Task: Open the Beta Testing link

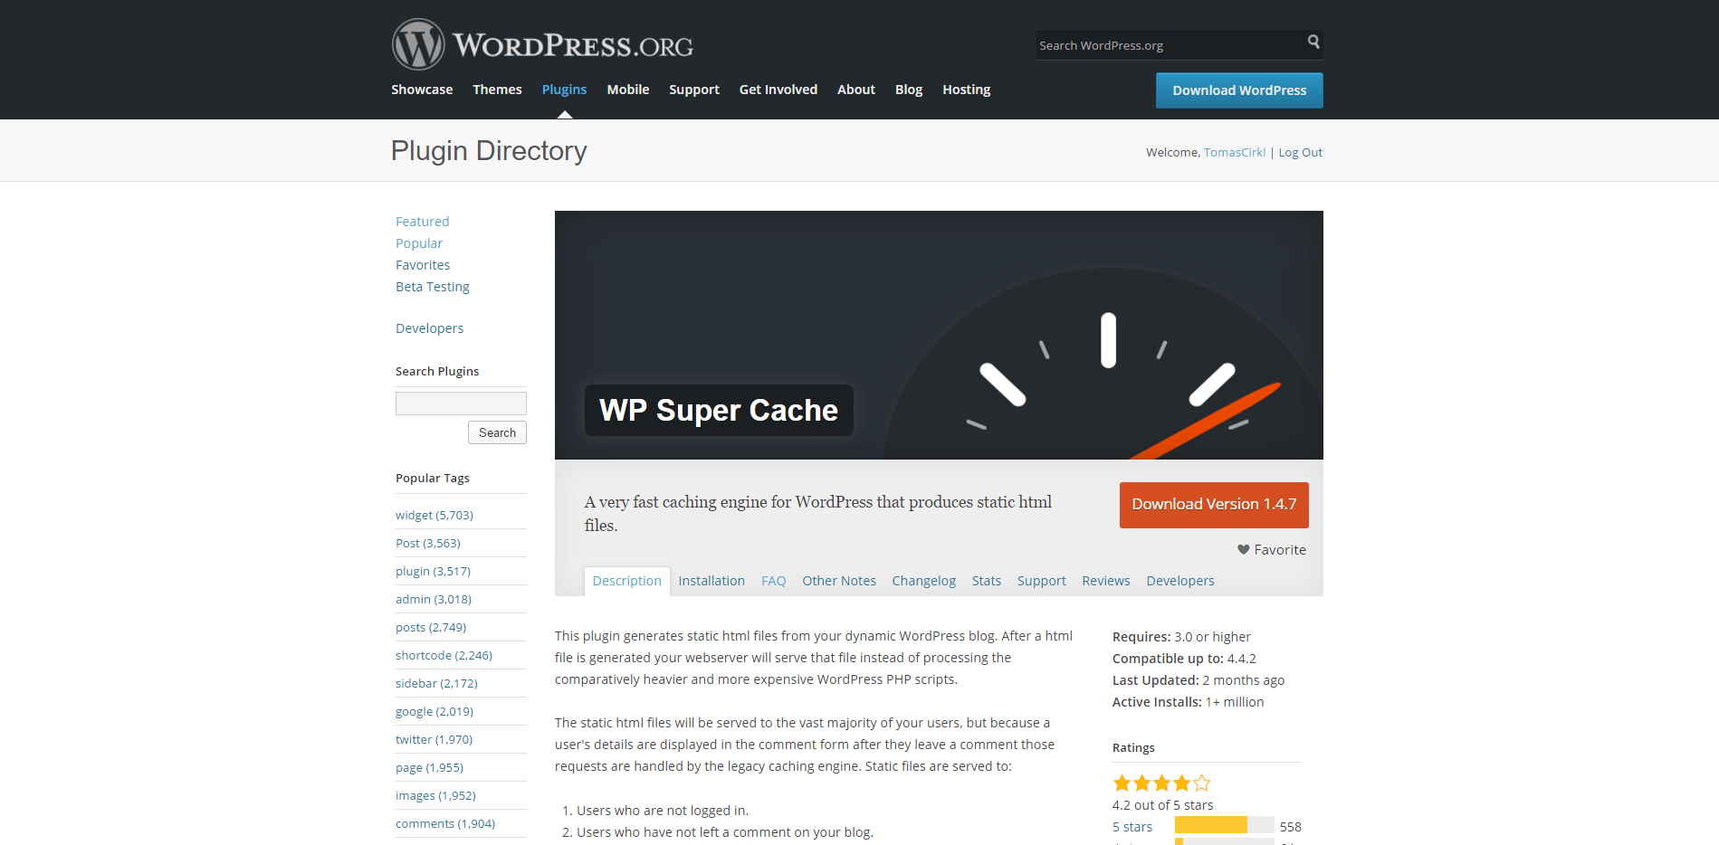Action: [x=433, y=287]
